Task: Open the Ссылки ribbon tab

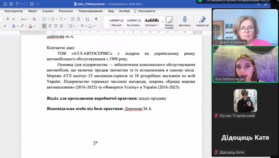Action: 48,11
